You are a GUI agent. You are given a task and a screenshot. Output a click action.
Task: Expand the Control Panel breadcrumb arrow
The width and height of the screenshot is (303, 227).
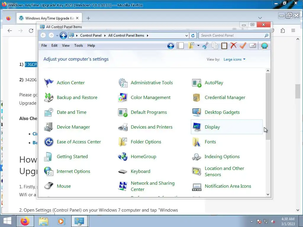[x=105, y=35]
